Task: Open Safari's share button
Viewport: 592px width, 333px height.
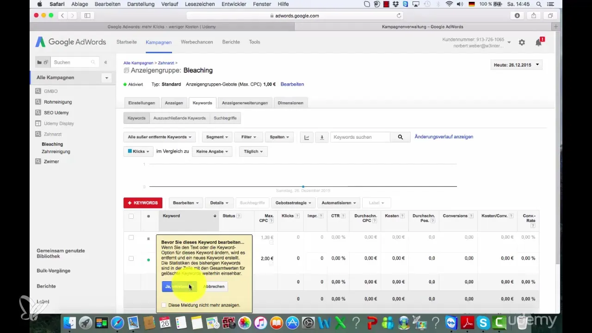Action: [534, 15]
